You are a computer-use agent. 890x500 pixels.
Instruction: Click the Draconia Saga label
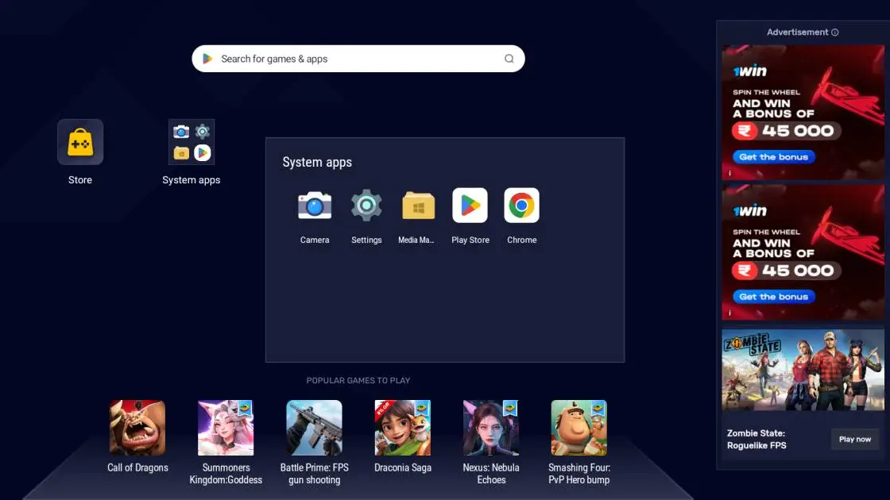(x=402, y=467)
